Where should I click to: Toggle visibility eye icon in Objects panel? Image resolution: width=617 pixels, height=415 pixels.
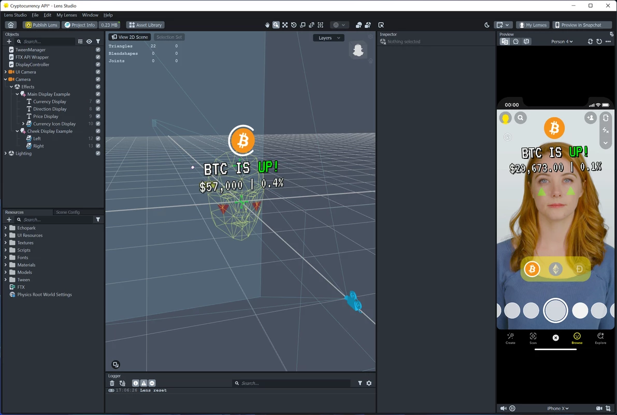89,41
